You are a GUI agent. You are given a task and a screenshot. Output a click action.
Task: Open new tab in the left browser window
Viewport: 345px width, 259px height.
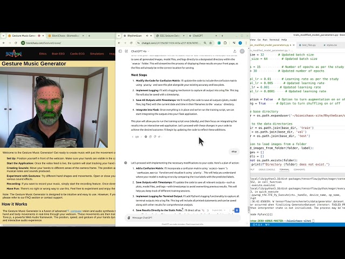pyautogui.click(x=89, y=36)
